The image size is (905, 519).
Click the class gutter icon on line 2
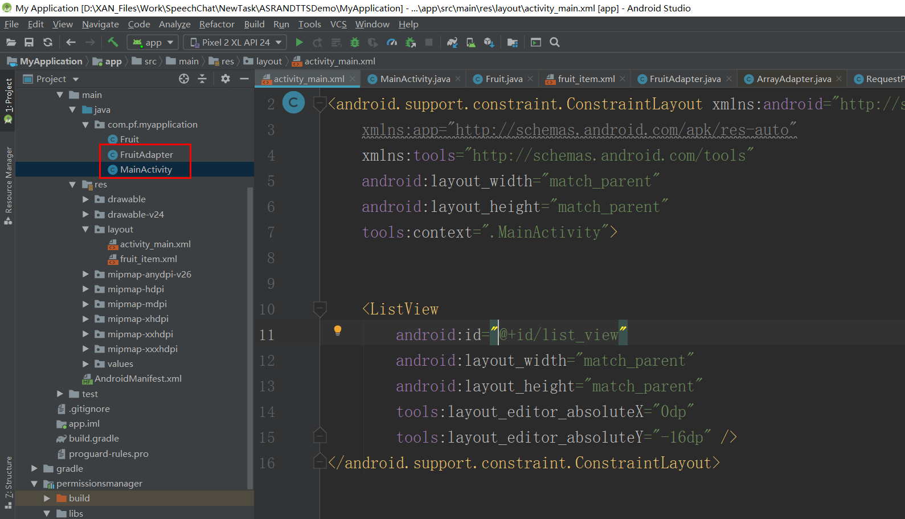293,103
